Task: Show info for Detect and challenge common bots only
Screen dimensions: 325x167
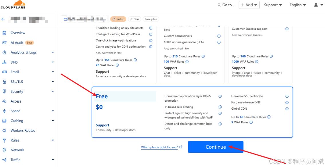Action: click(220, 124)
